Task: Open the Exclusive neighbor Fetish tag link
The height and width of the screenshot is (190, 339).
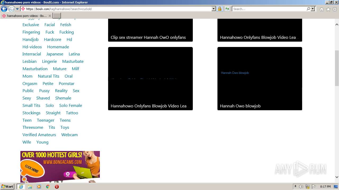Action: point(66,25)
